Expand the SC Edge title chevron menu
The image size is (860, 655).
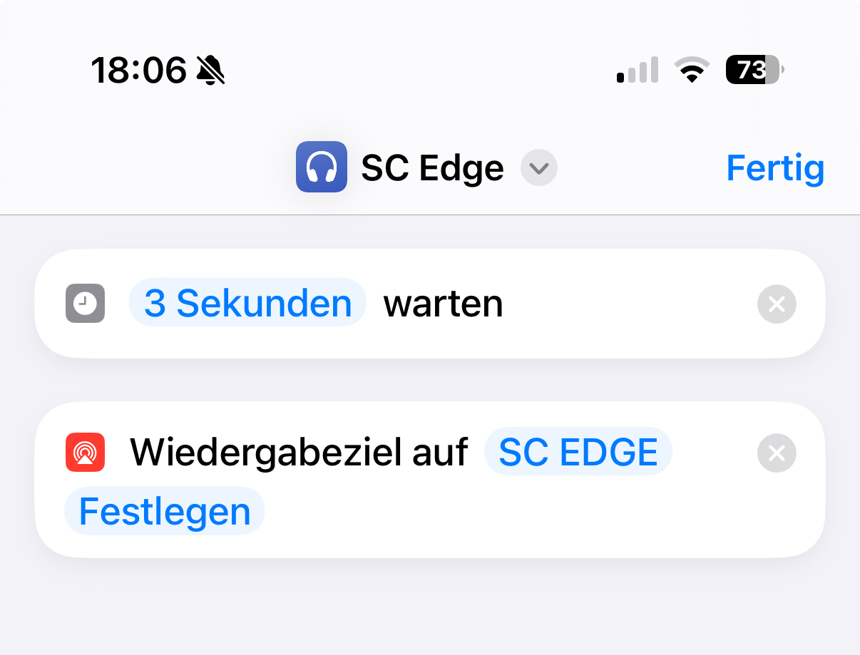539,168
